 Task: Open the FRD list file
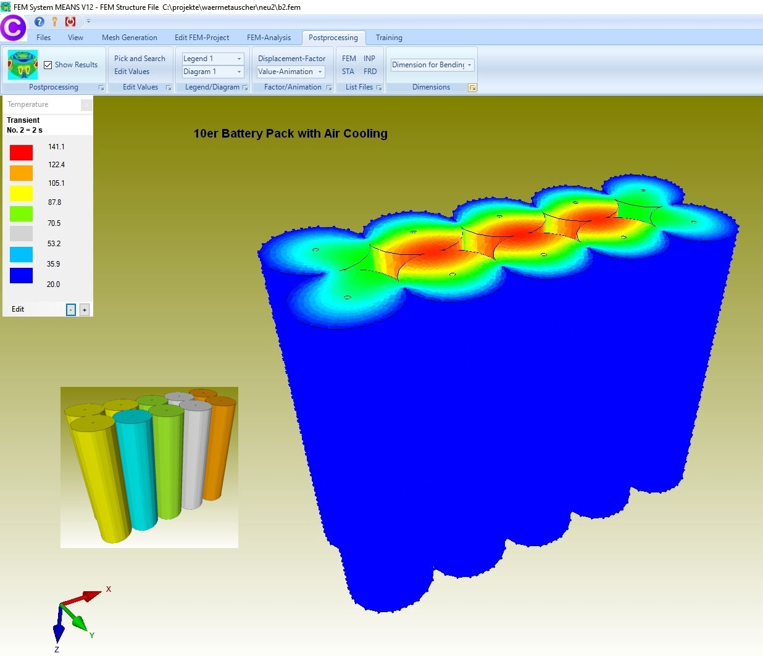(x=370, y=72)
